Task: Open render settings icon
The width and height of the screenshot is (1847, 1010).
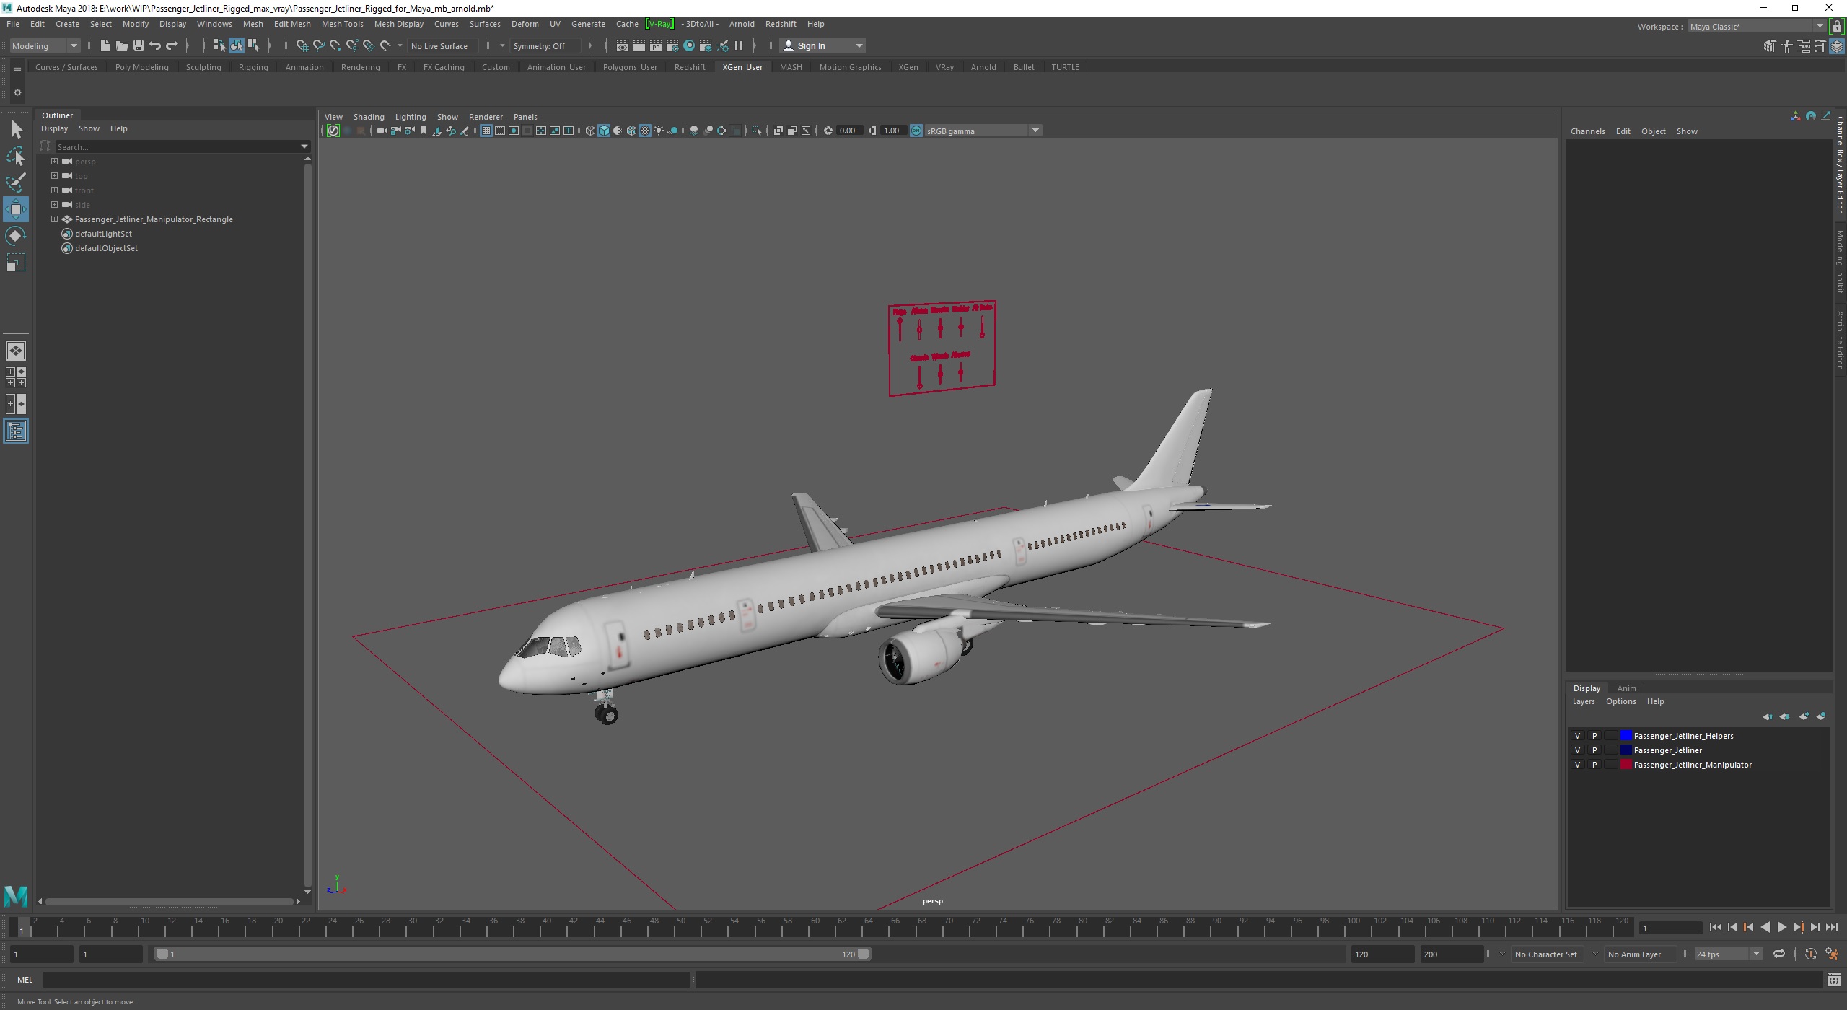Action: (x=672, y=45)
